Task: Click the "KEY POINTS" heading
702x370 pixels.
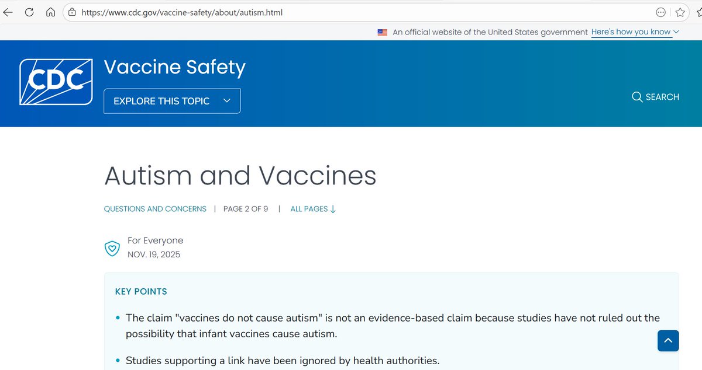Action: (x=141, y=291)
